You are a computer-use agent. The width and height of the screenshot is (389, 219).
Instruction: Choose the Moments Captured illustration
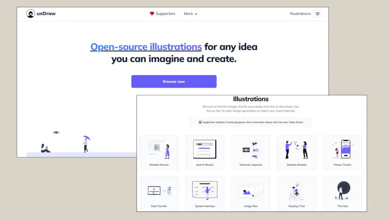[251, 152]
